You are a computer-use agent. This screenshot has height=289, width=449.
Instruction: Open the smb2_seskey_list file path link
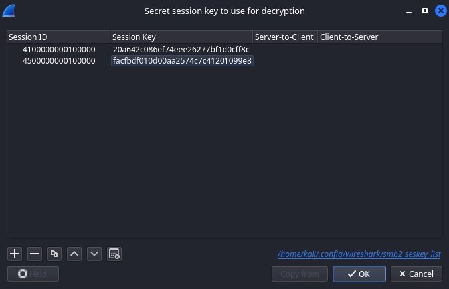[359, 254]
